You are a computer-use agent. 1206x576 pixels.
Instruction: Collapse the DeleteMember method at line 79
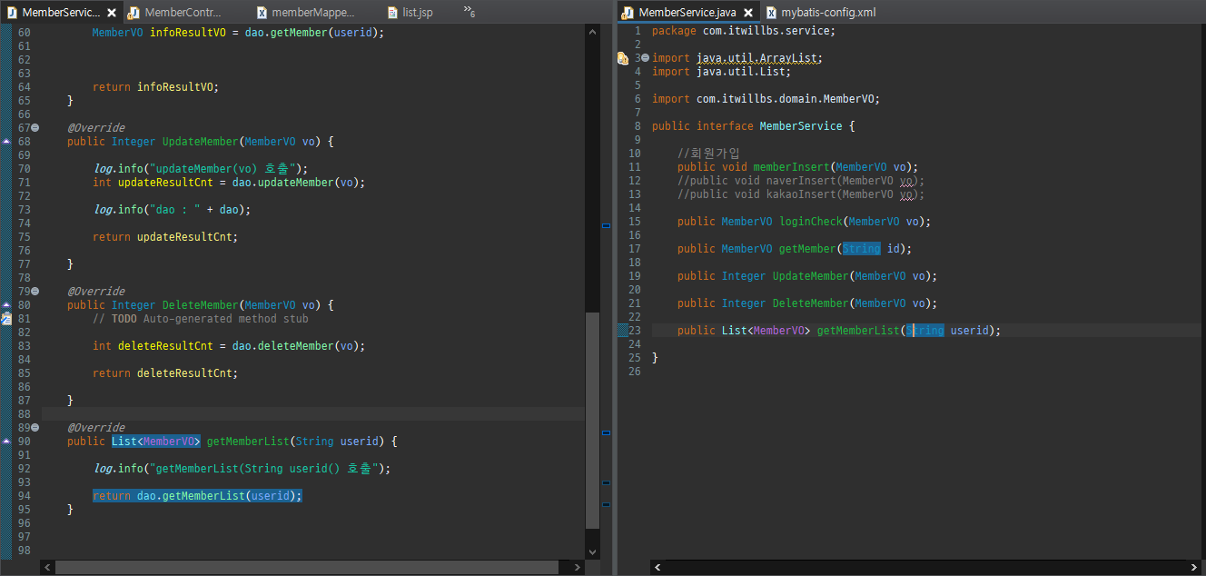[35, 292]
